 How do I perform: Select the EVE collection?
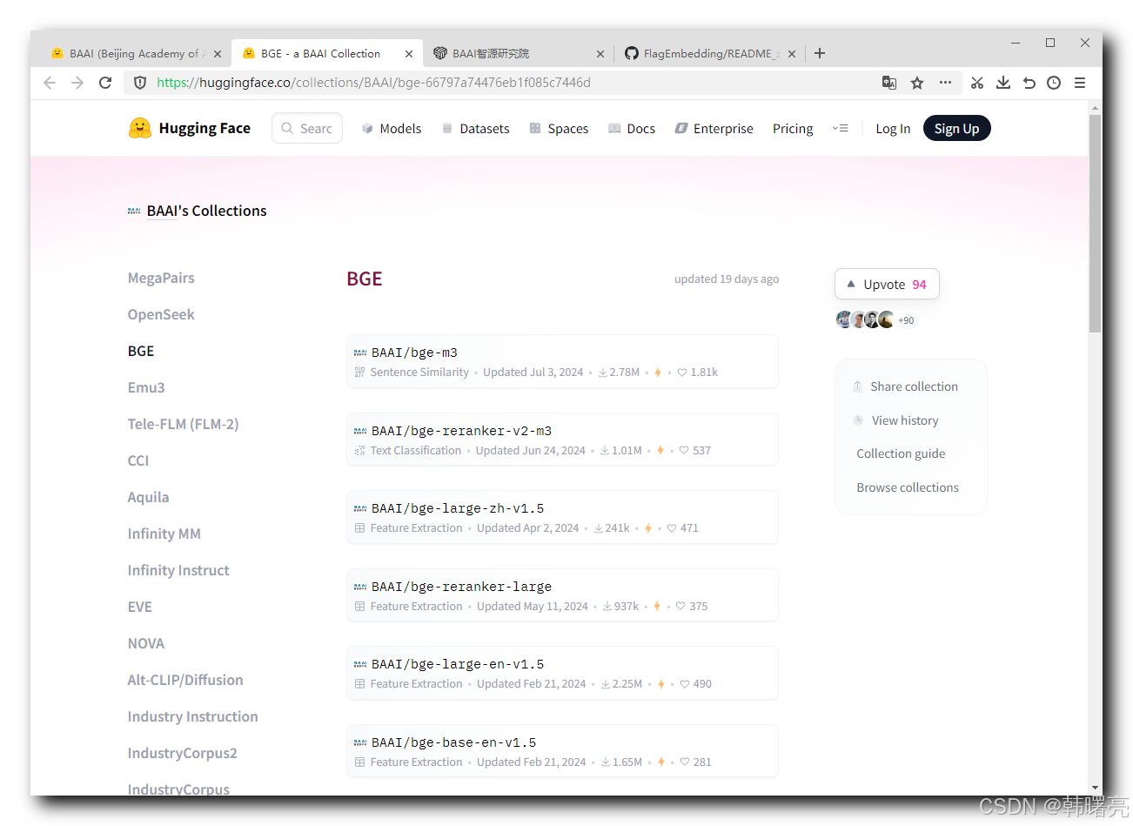pyautogui.click(x=139, y=607)
